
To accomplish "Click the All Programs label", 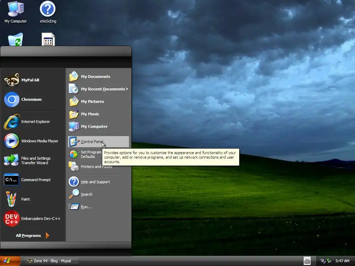I will (x=28, y=236).
